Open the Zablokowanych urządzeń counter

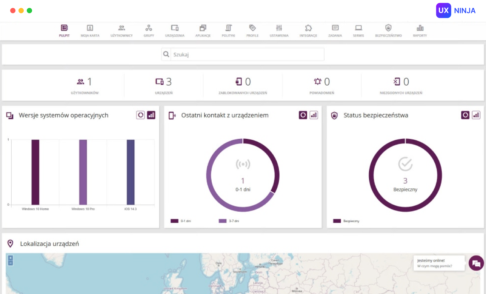pyautogui.click(x=243, y=86)
